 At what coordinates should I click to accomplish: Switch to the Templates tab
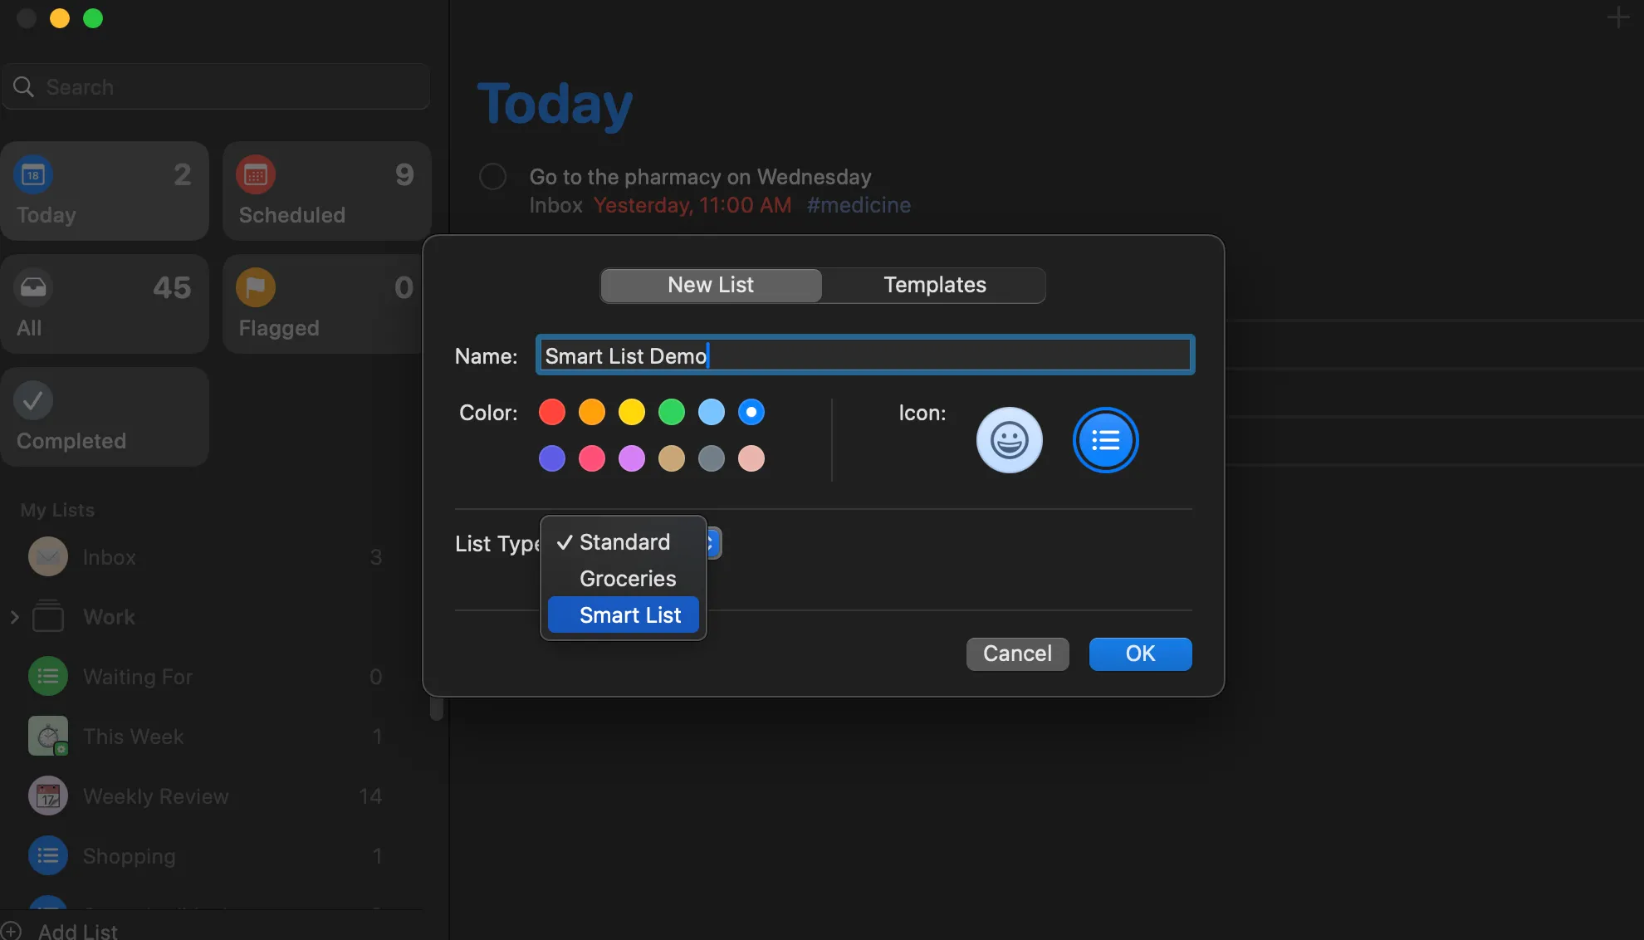tap(934, 285)
